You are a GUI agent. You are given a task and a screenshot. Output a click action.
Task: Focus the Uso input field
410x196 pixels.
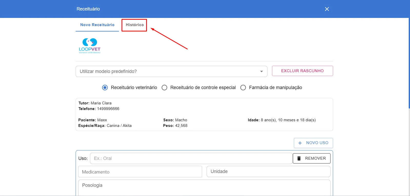[x=191, y=158]
